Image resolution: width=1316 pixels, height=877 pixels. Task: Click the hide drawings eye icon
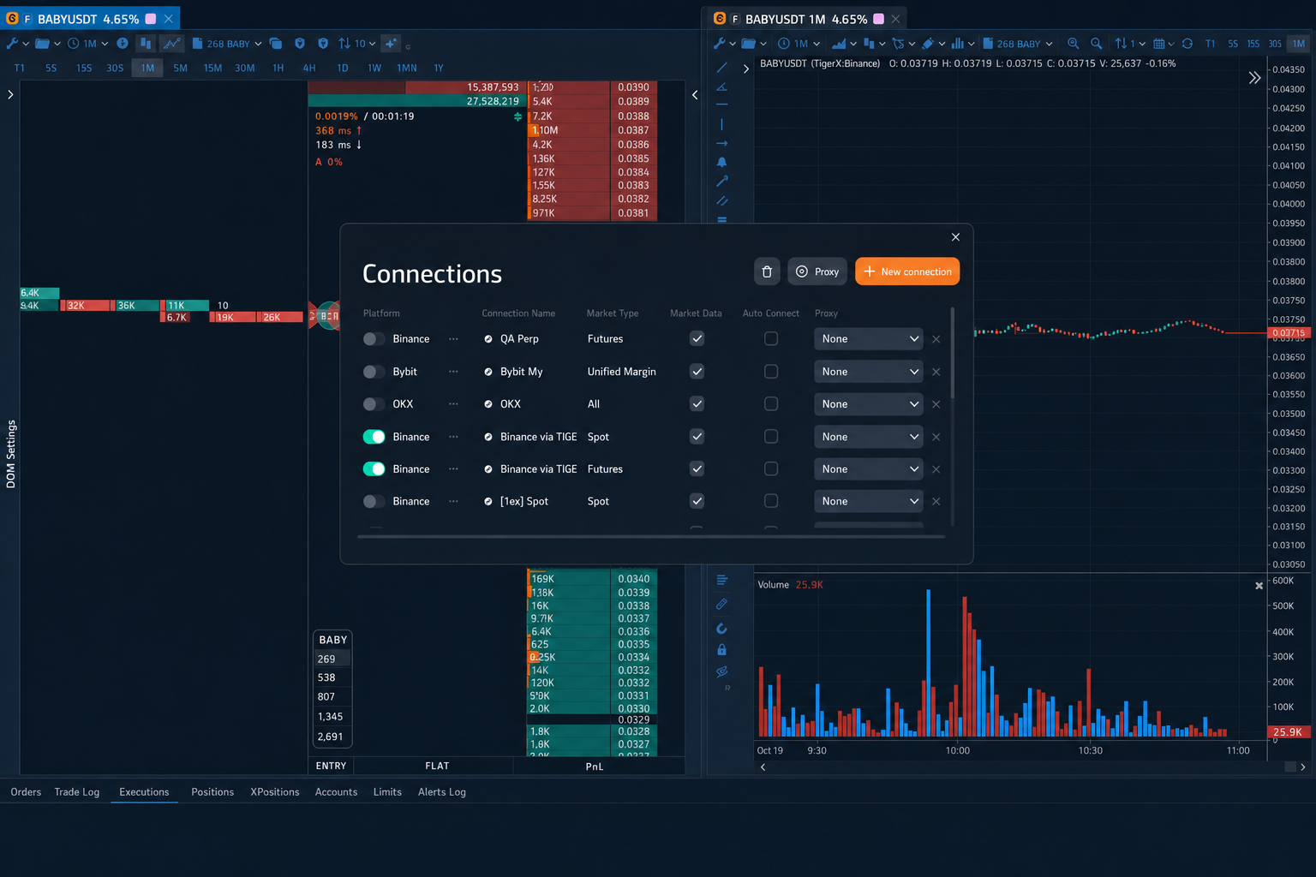tap(721, 671)
